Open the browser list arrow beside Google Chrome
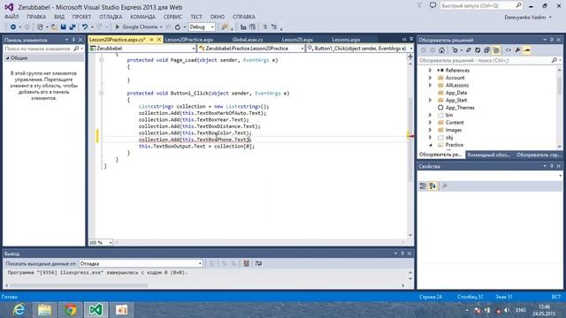 pyautogui.click(x=161, y=27)
